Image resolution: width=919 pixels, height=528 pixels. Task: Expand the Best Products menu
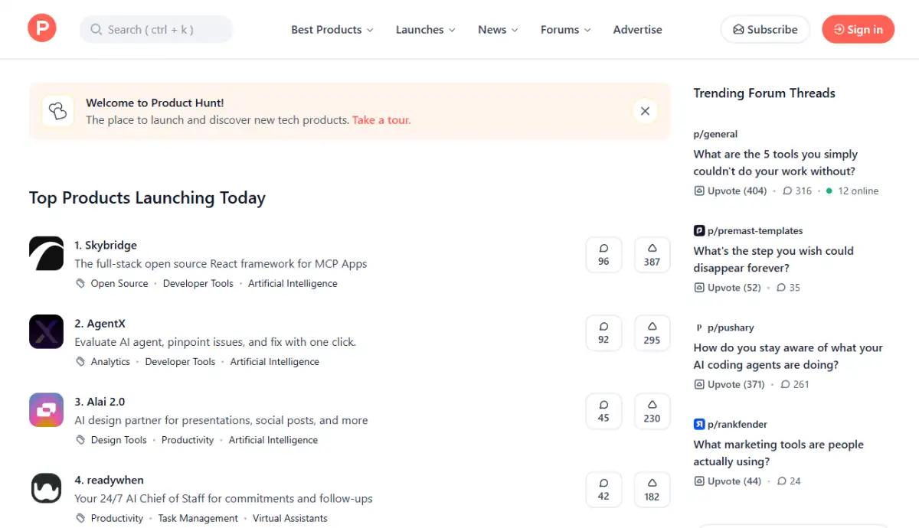pos(332,29)
